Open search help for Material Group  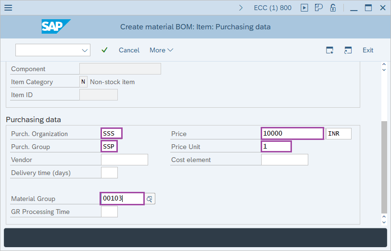150,199
